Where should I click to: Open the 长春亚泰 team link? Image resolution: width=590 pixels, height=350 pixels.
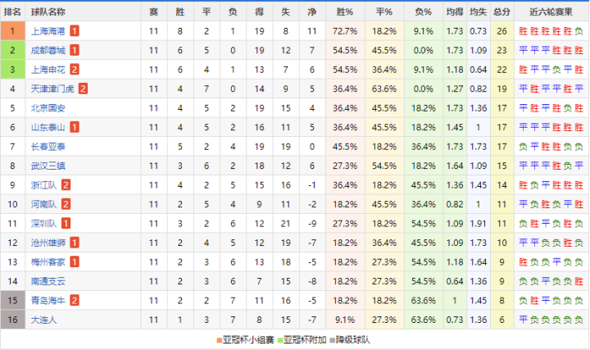(48, 146)
